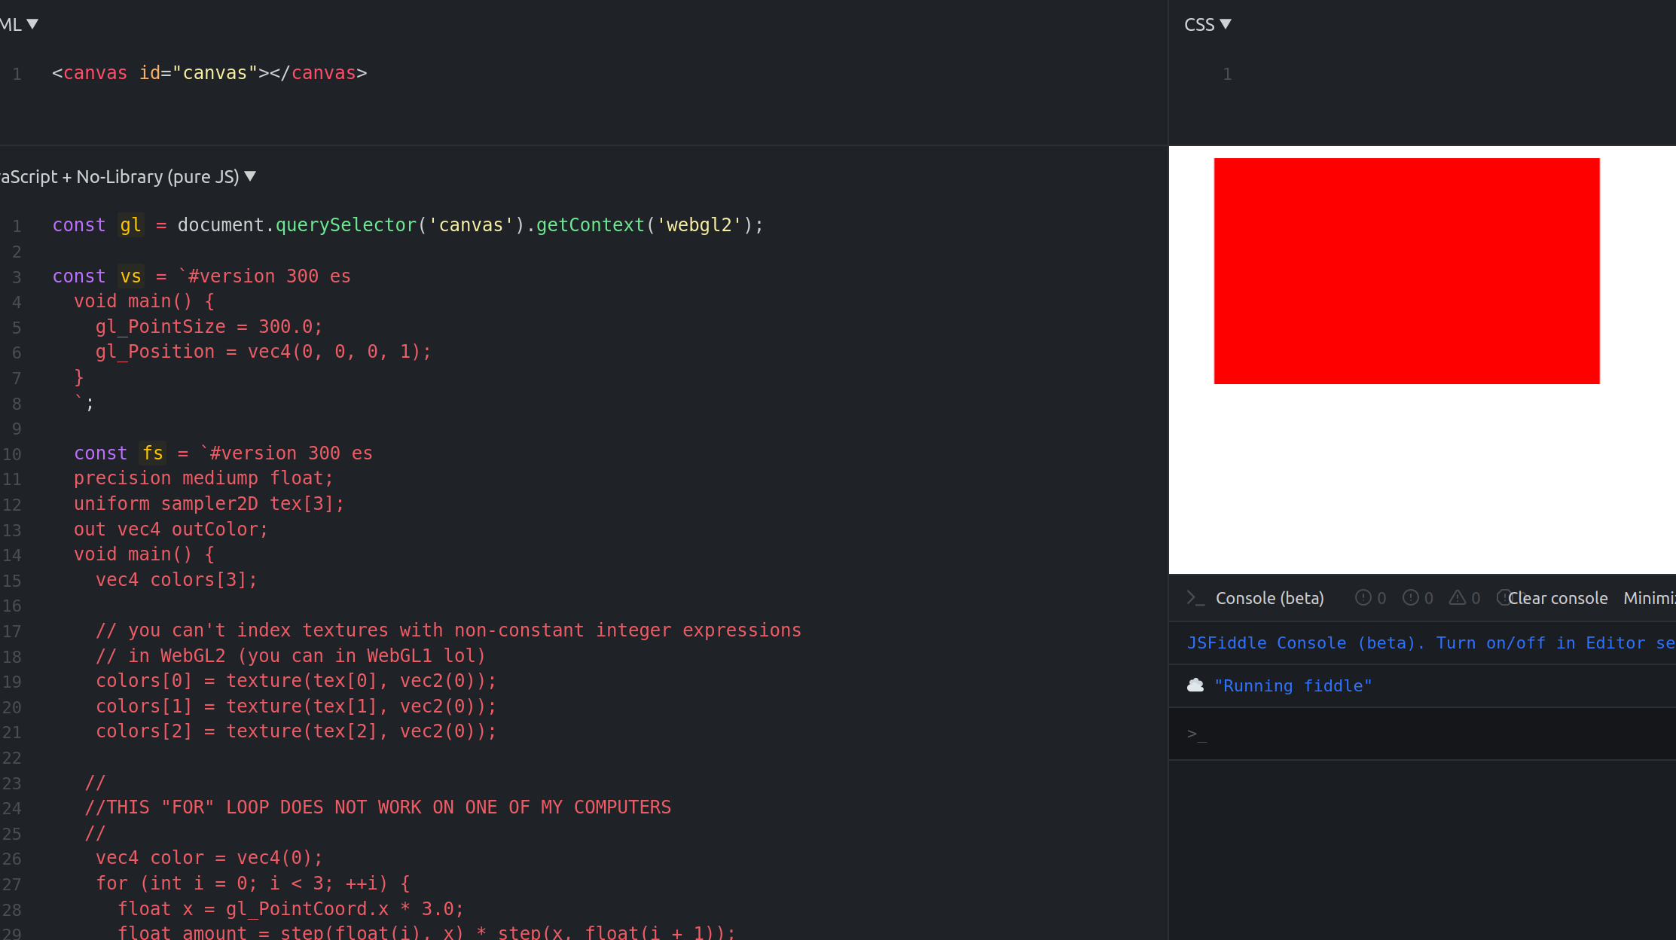Click the red square in the result preview

click(x=1406, y=271)
